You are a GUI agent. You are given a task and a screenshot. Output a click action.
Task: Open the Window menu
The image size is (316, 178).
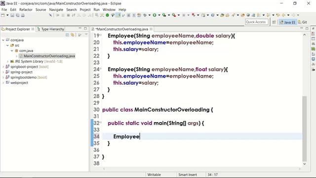109,9
